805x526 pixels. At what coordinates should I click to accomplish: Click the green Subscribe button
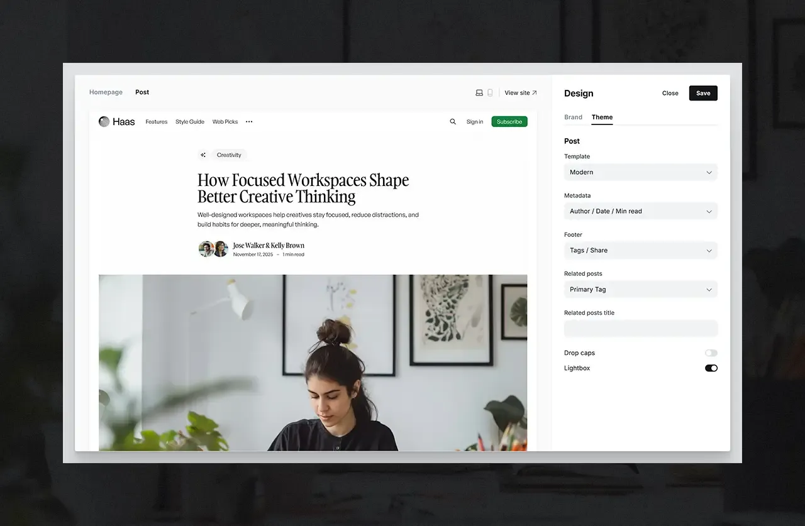click(x=509, y=122)
